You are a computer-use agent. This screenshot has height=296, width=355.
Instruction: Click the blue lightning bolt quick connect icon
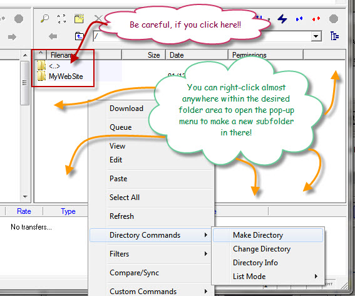click(282, 19)
